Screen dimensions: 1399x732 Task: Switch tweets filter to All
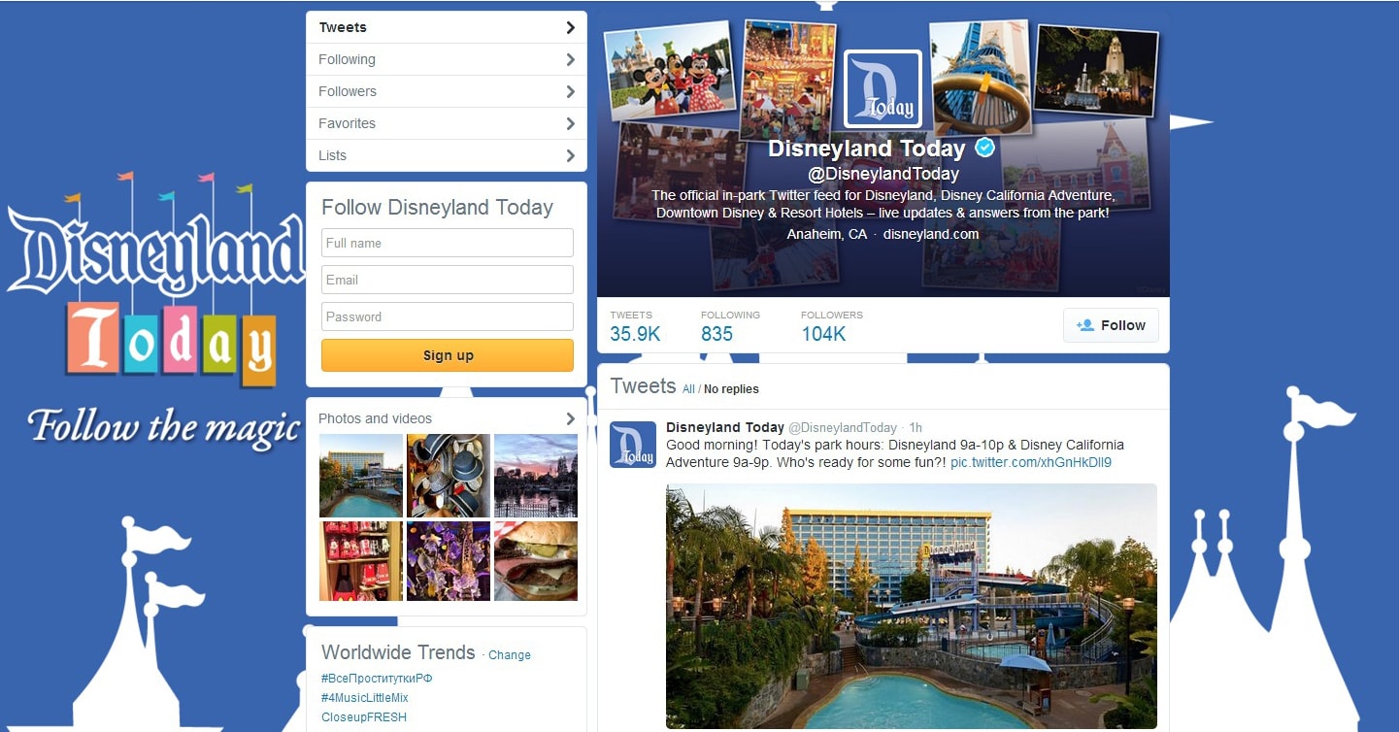click(x=688, y=389)
